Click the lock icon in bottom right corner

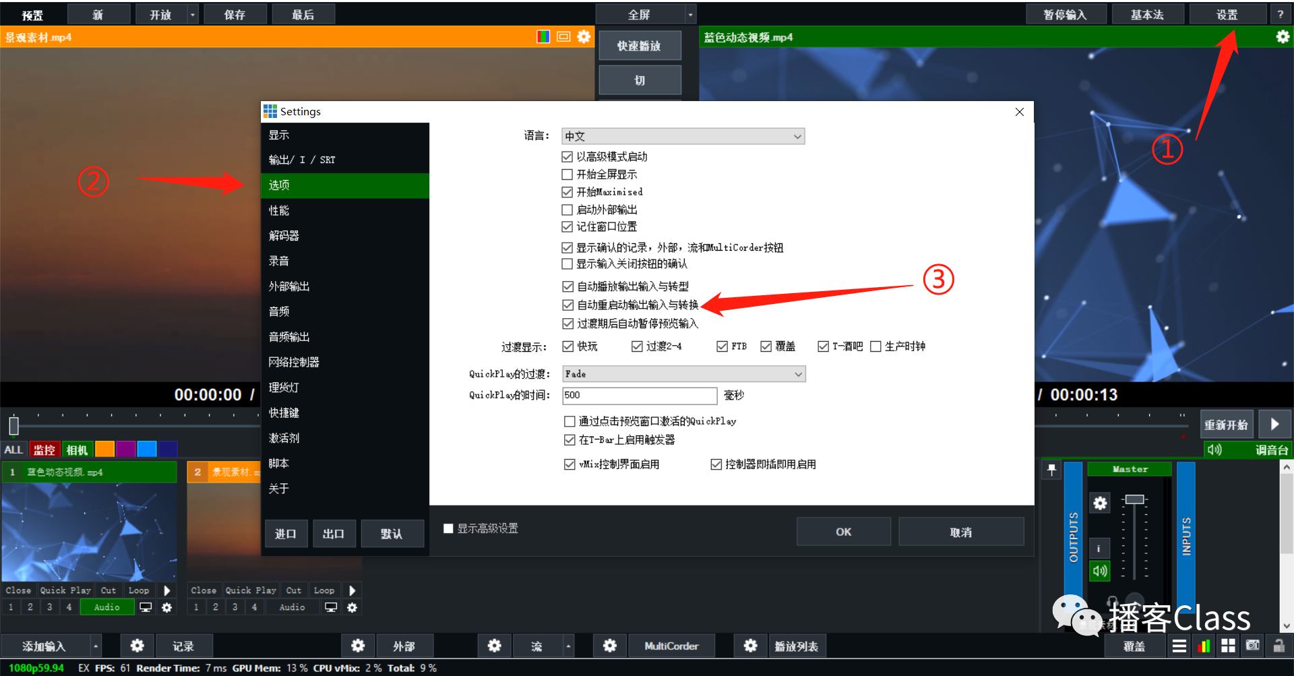tap(1278, 645)
